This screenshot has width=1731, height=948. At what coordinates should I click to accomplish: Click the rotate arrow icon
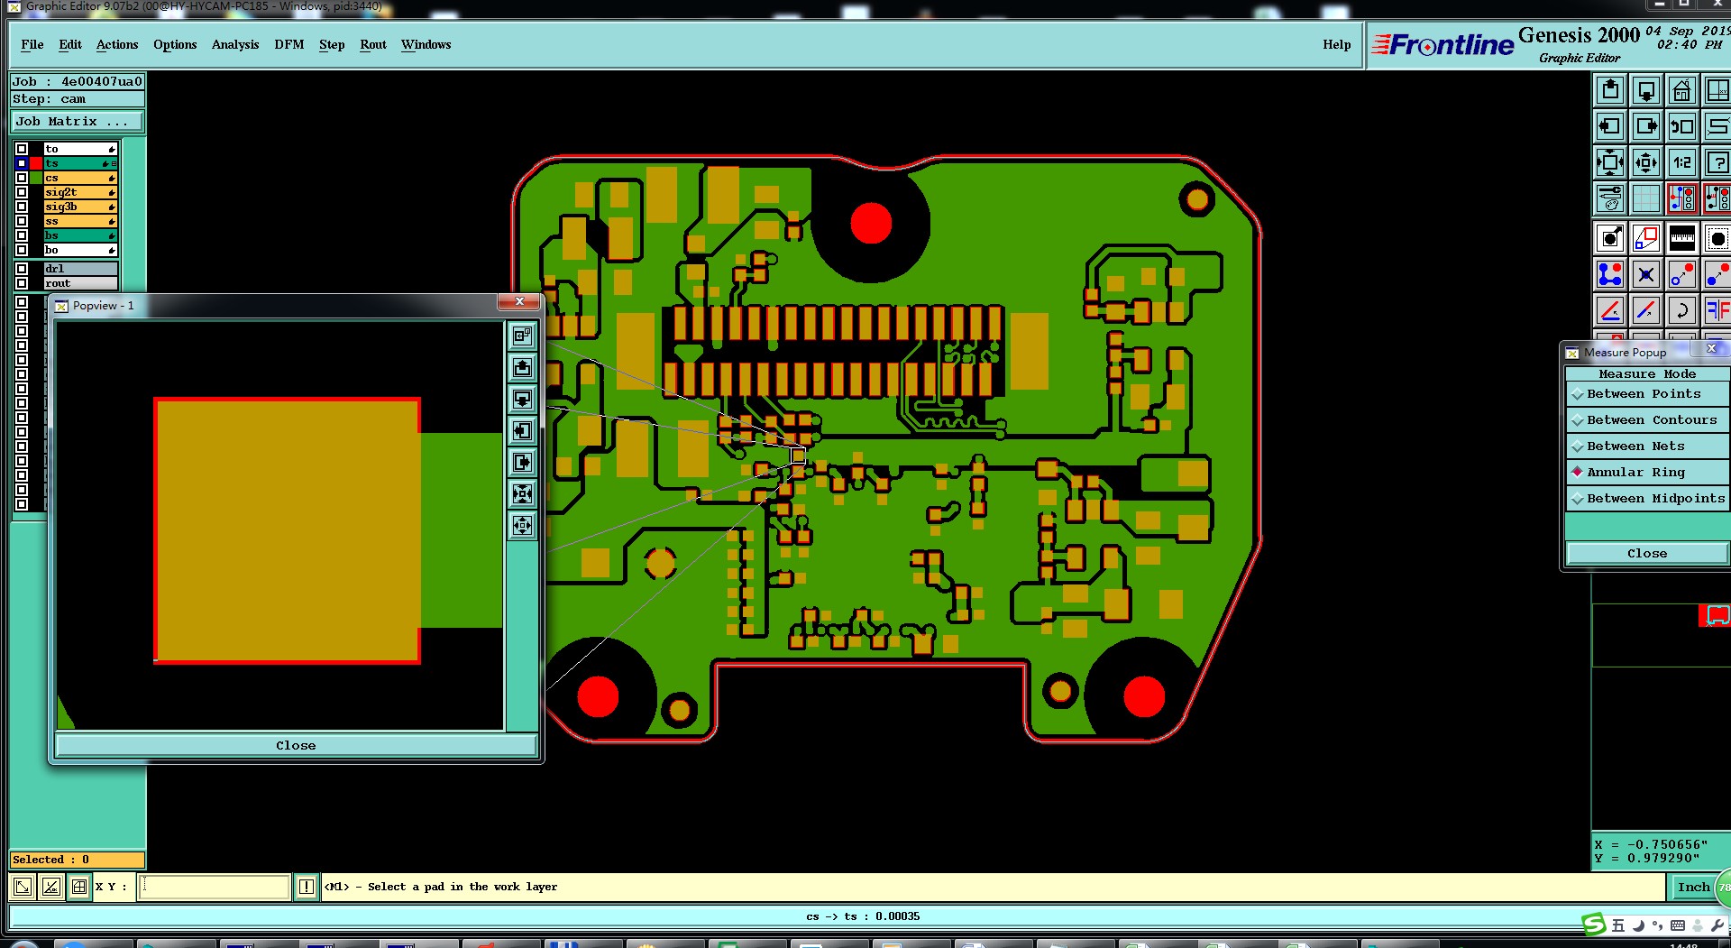coord(1682,310)
